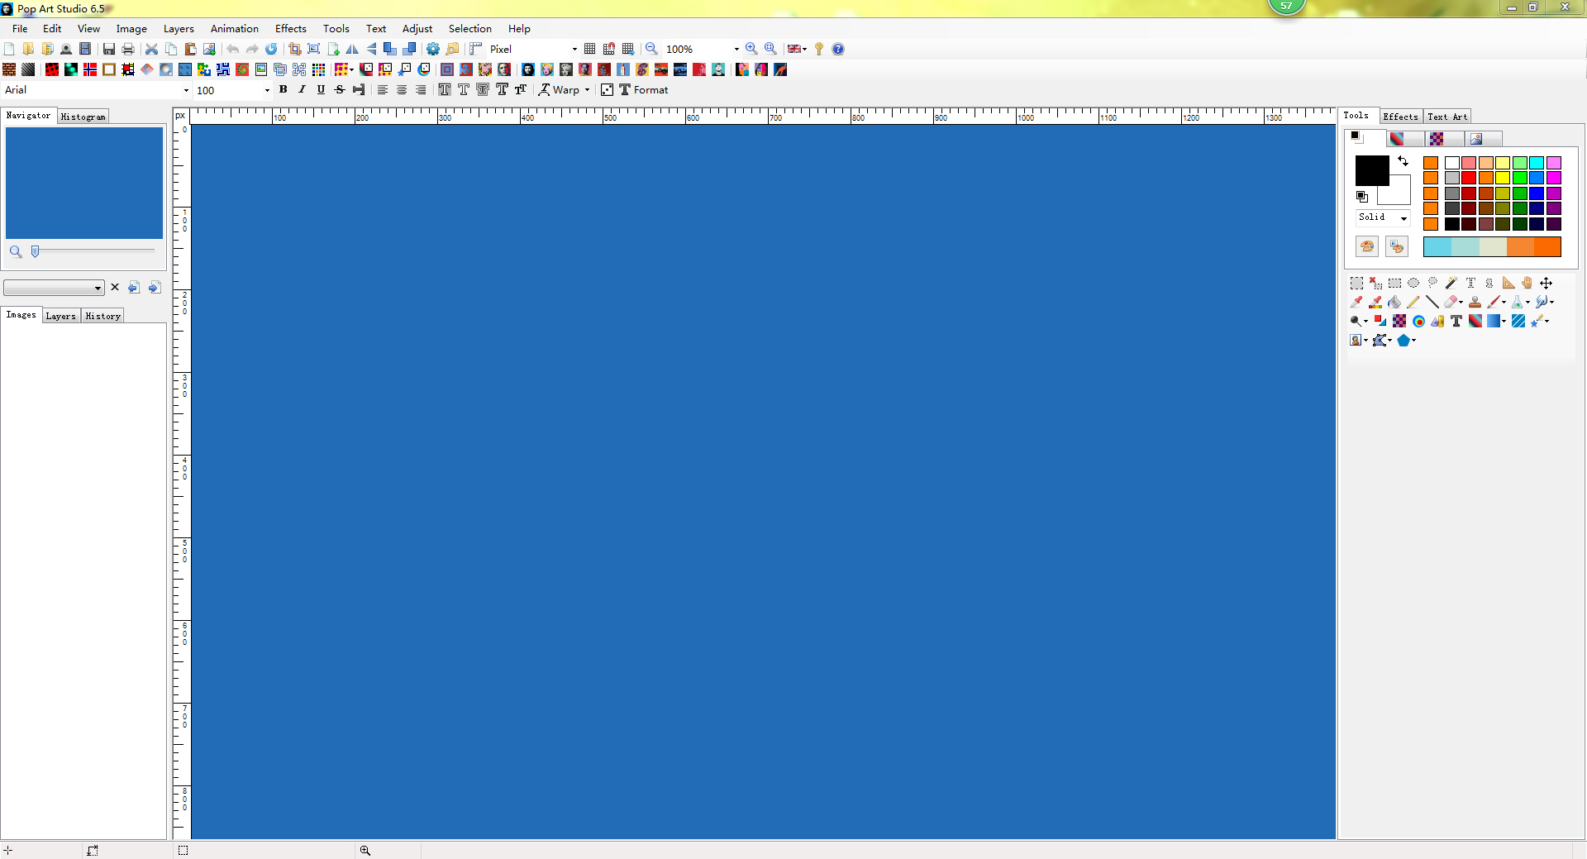The height and width of the screenshot is (859, 1587).
Task: Open the empty combo box under Navigator
Action: [54, 288]
